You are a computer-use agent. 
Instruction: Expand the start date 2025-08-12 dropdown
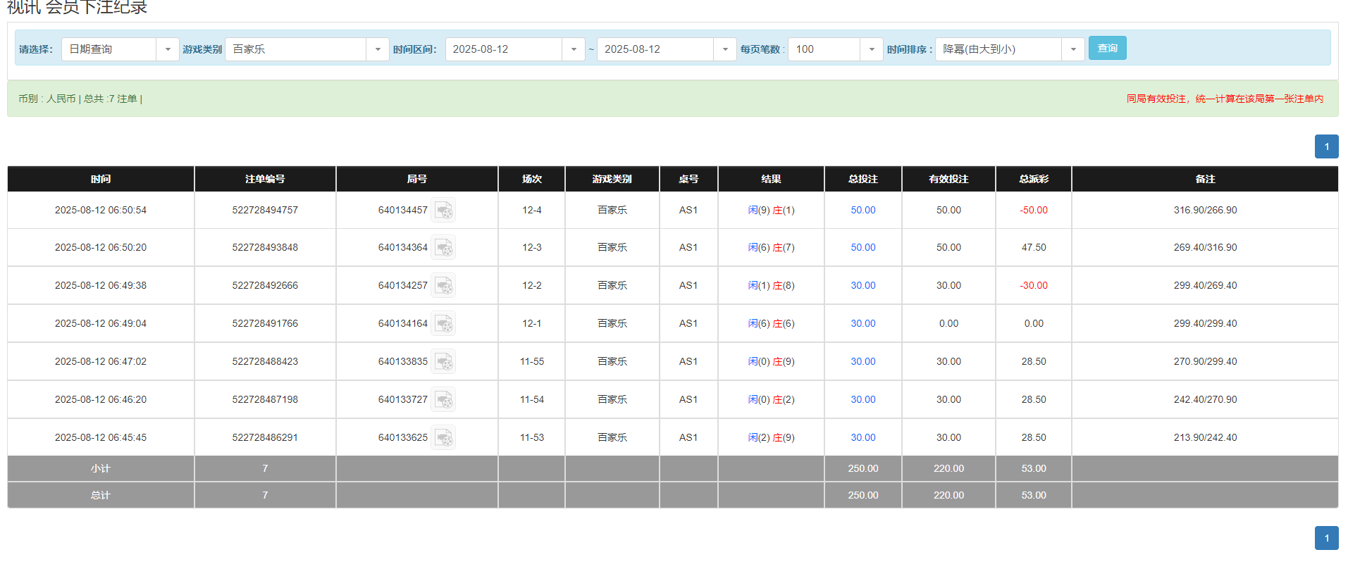pos(573,49)
